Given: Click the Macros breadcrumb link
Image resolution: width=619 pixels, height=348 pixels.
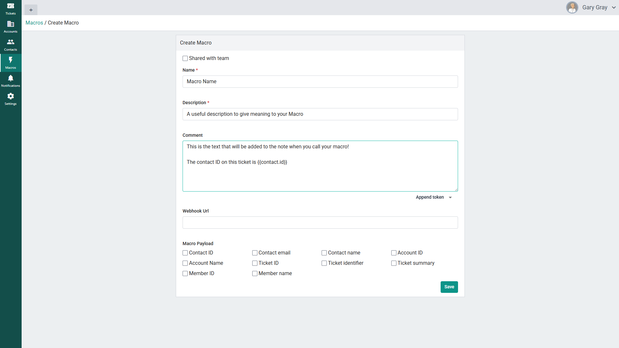Looking at the screenshot, I should click(34, 23).
